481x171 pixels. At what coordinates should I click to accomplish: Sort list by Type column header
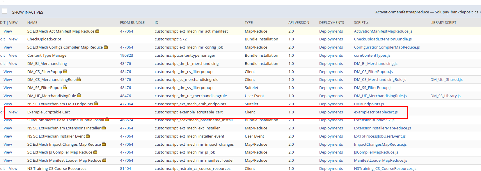[x=249, y=23]
